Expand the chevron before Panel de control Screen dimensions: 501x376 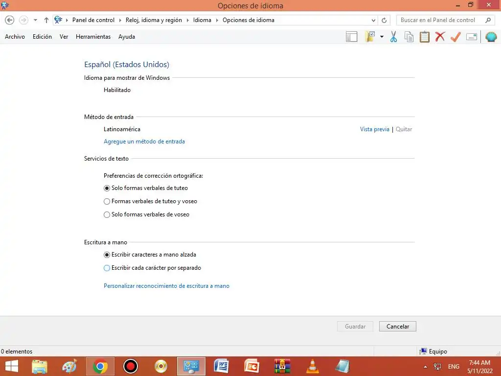(x=67, y=20)
